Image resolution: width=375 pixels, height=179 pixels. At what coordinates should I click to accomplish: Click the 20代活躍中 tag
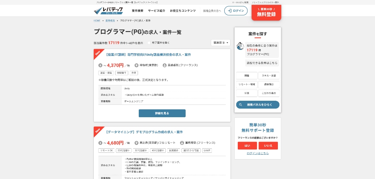click(124, 151)
